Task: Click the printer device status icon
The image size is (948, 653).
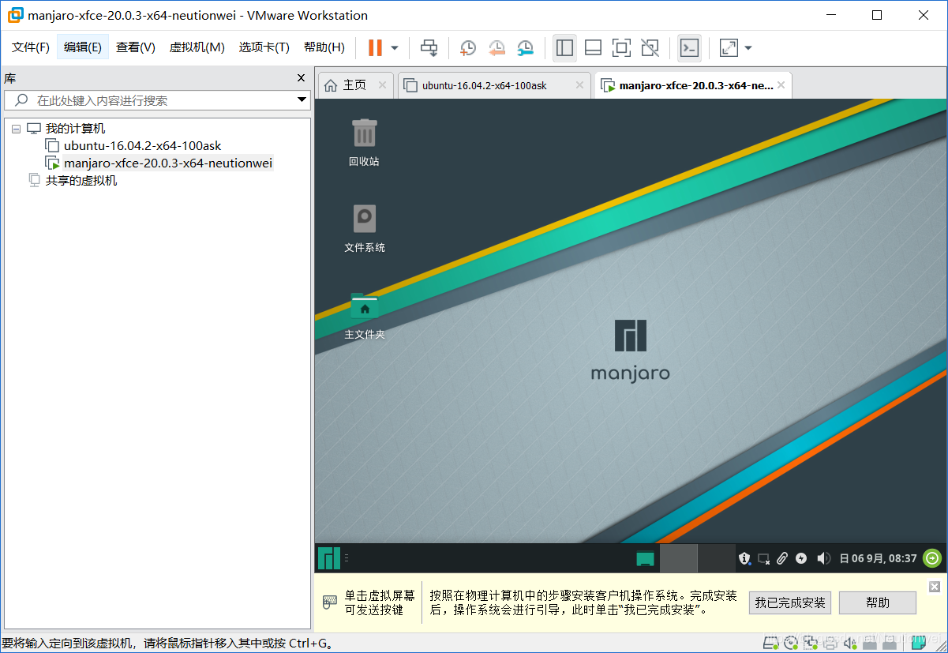Action: click(830, 644)
